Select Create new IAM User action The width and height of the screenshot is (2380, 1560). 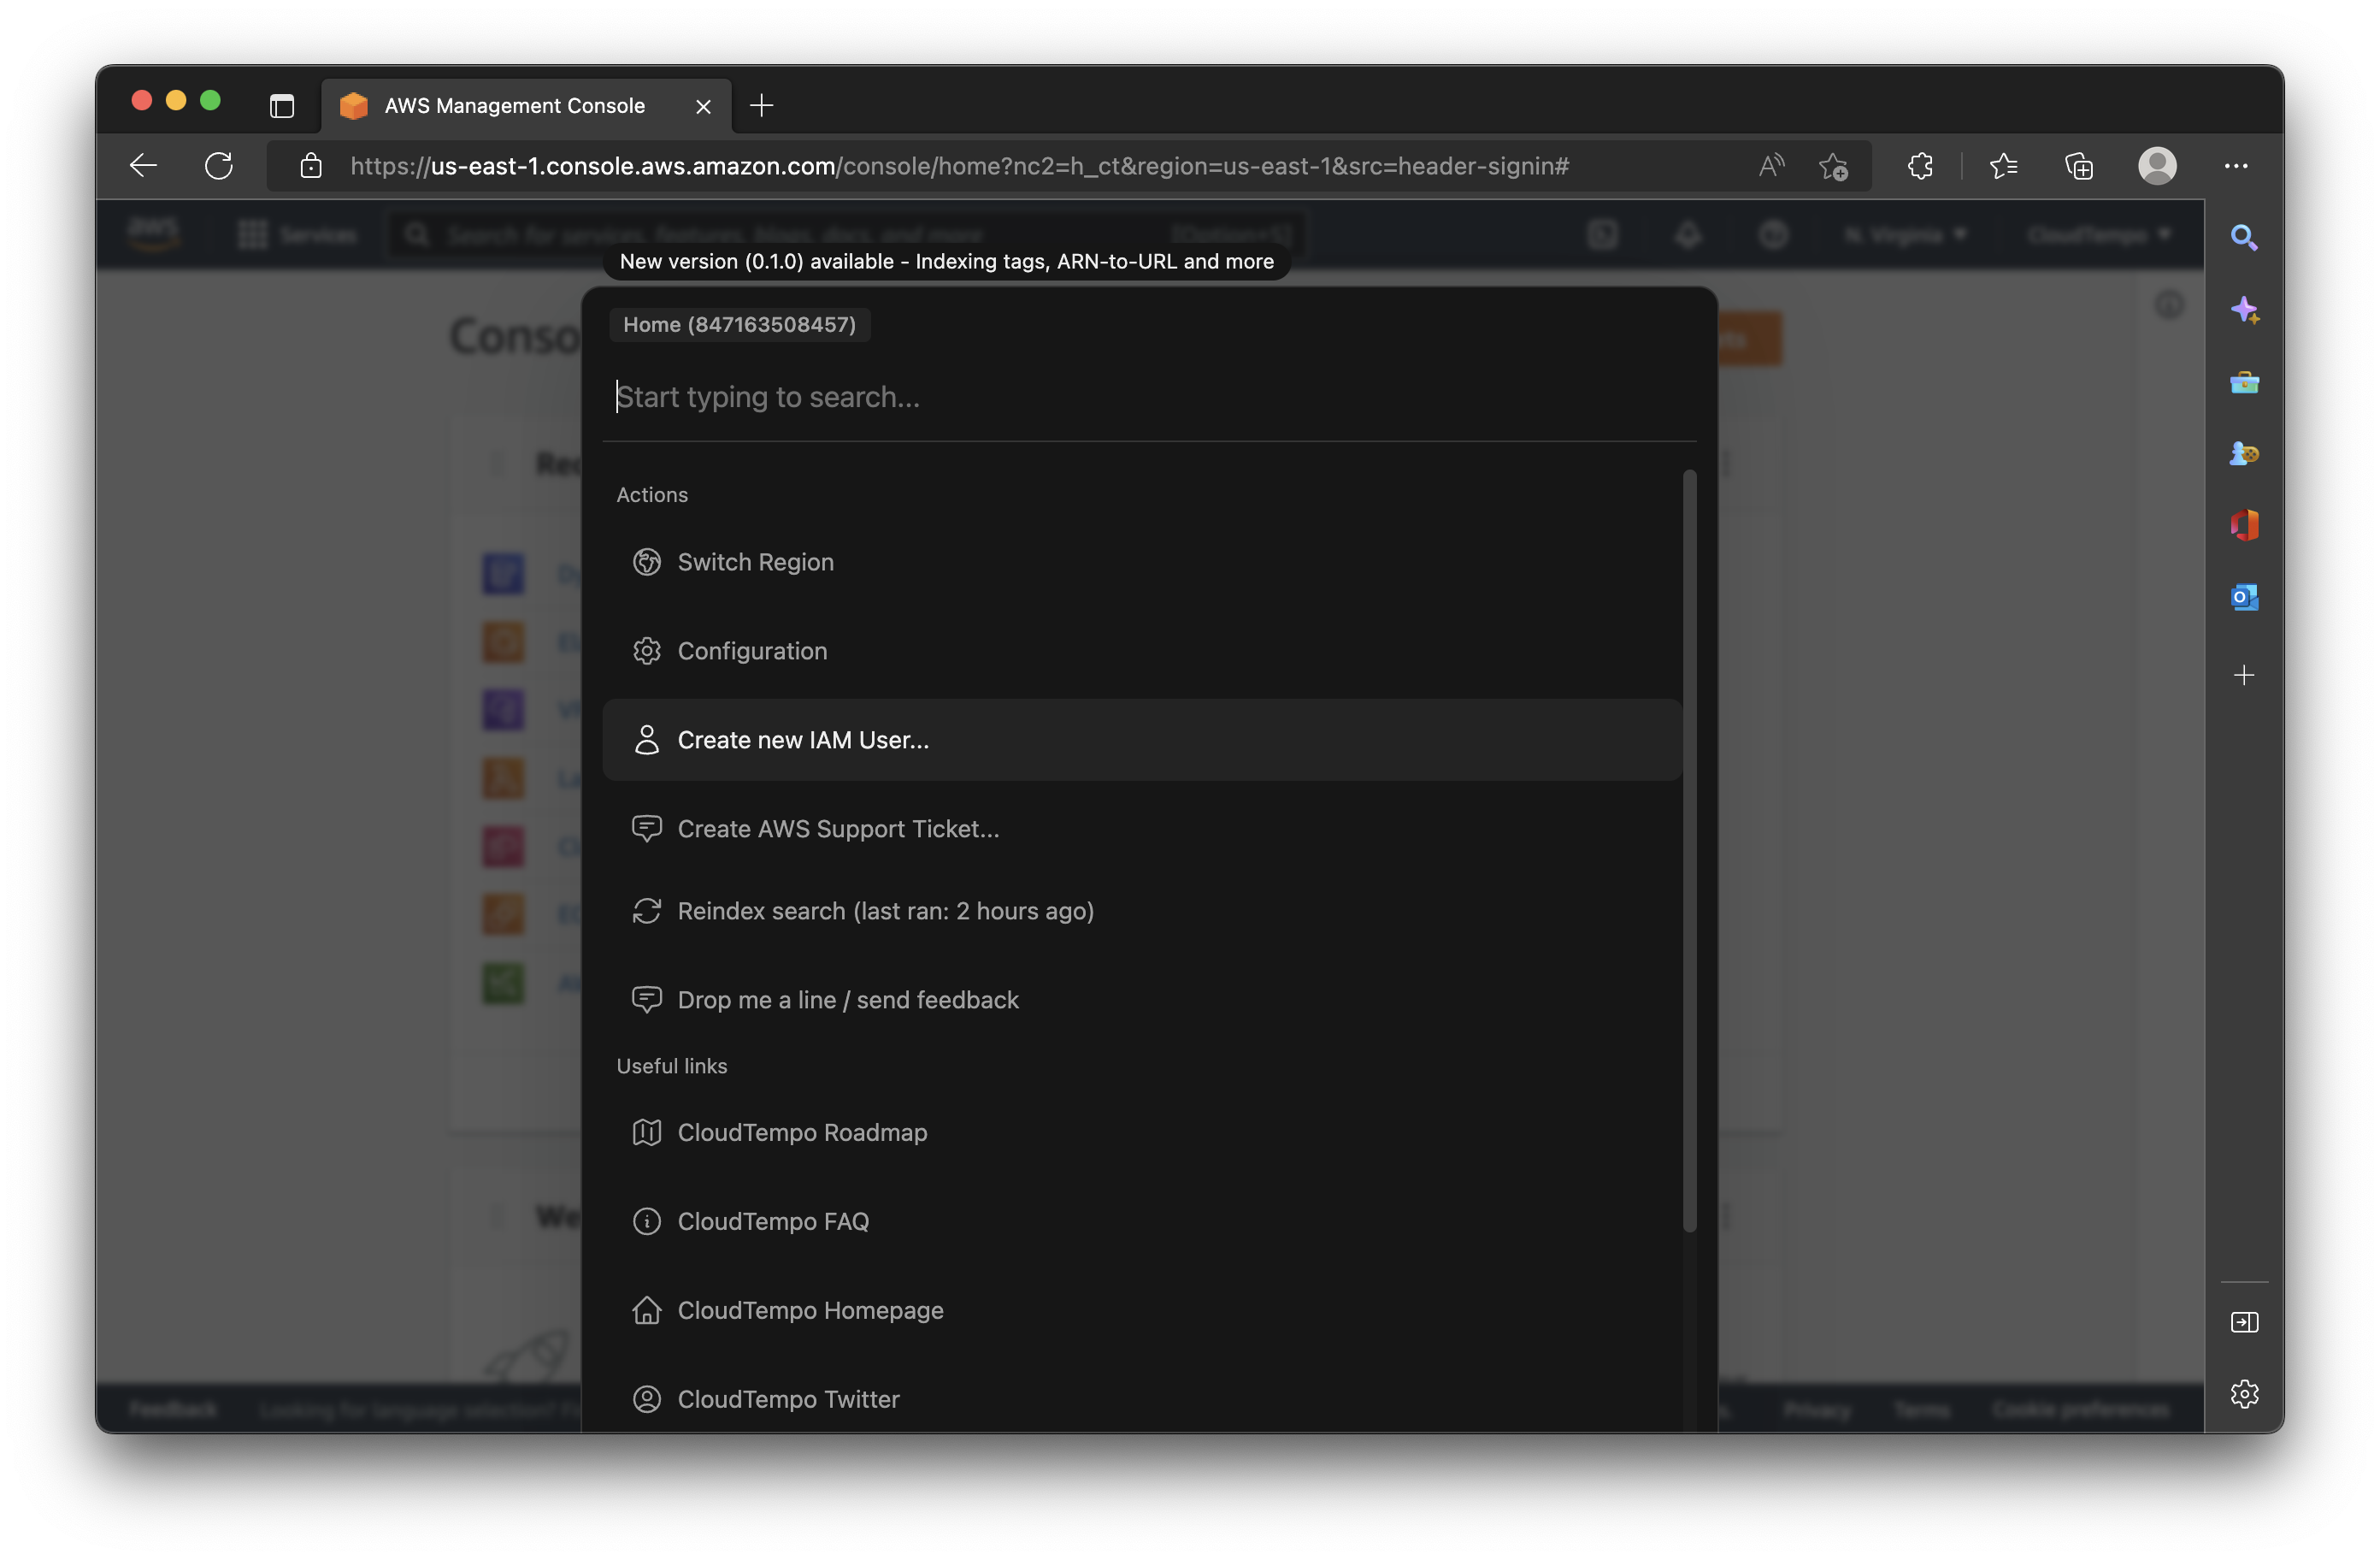tap(1142, 740)
